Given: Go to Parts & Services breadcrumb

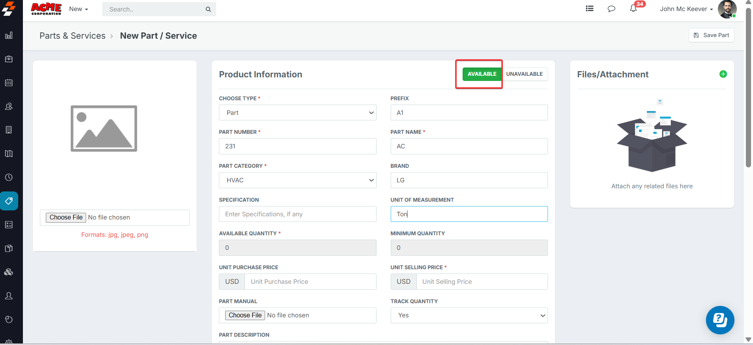Looking at the screenshot, I should coord(72,36).
